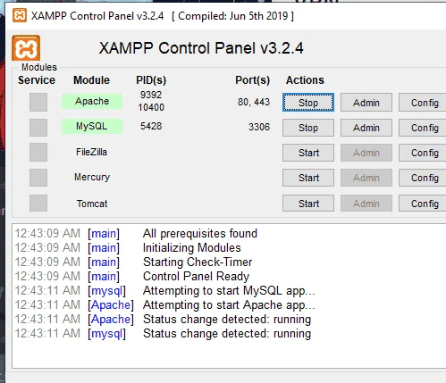Click the Mercury module label
Image resolution: width=446 pixels, height=383 pixels.
click(92, 177)
